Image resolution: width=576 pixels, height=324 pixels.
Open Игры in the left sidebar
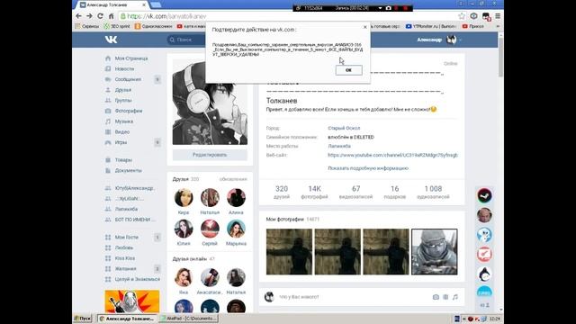[x=121, y=142]
